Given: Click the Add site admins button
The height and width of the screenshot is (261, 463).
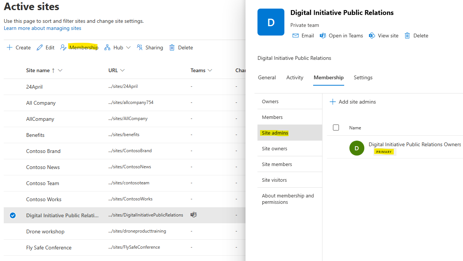Looking at the screenshot, I should click(x=353, y=102).
